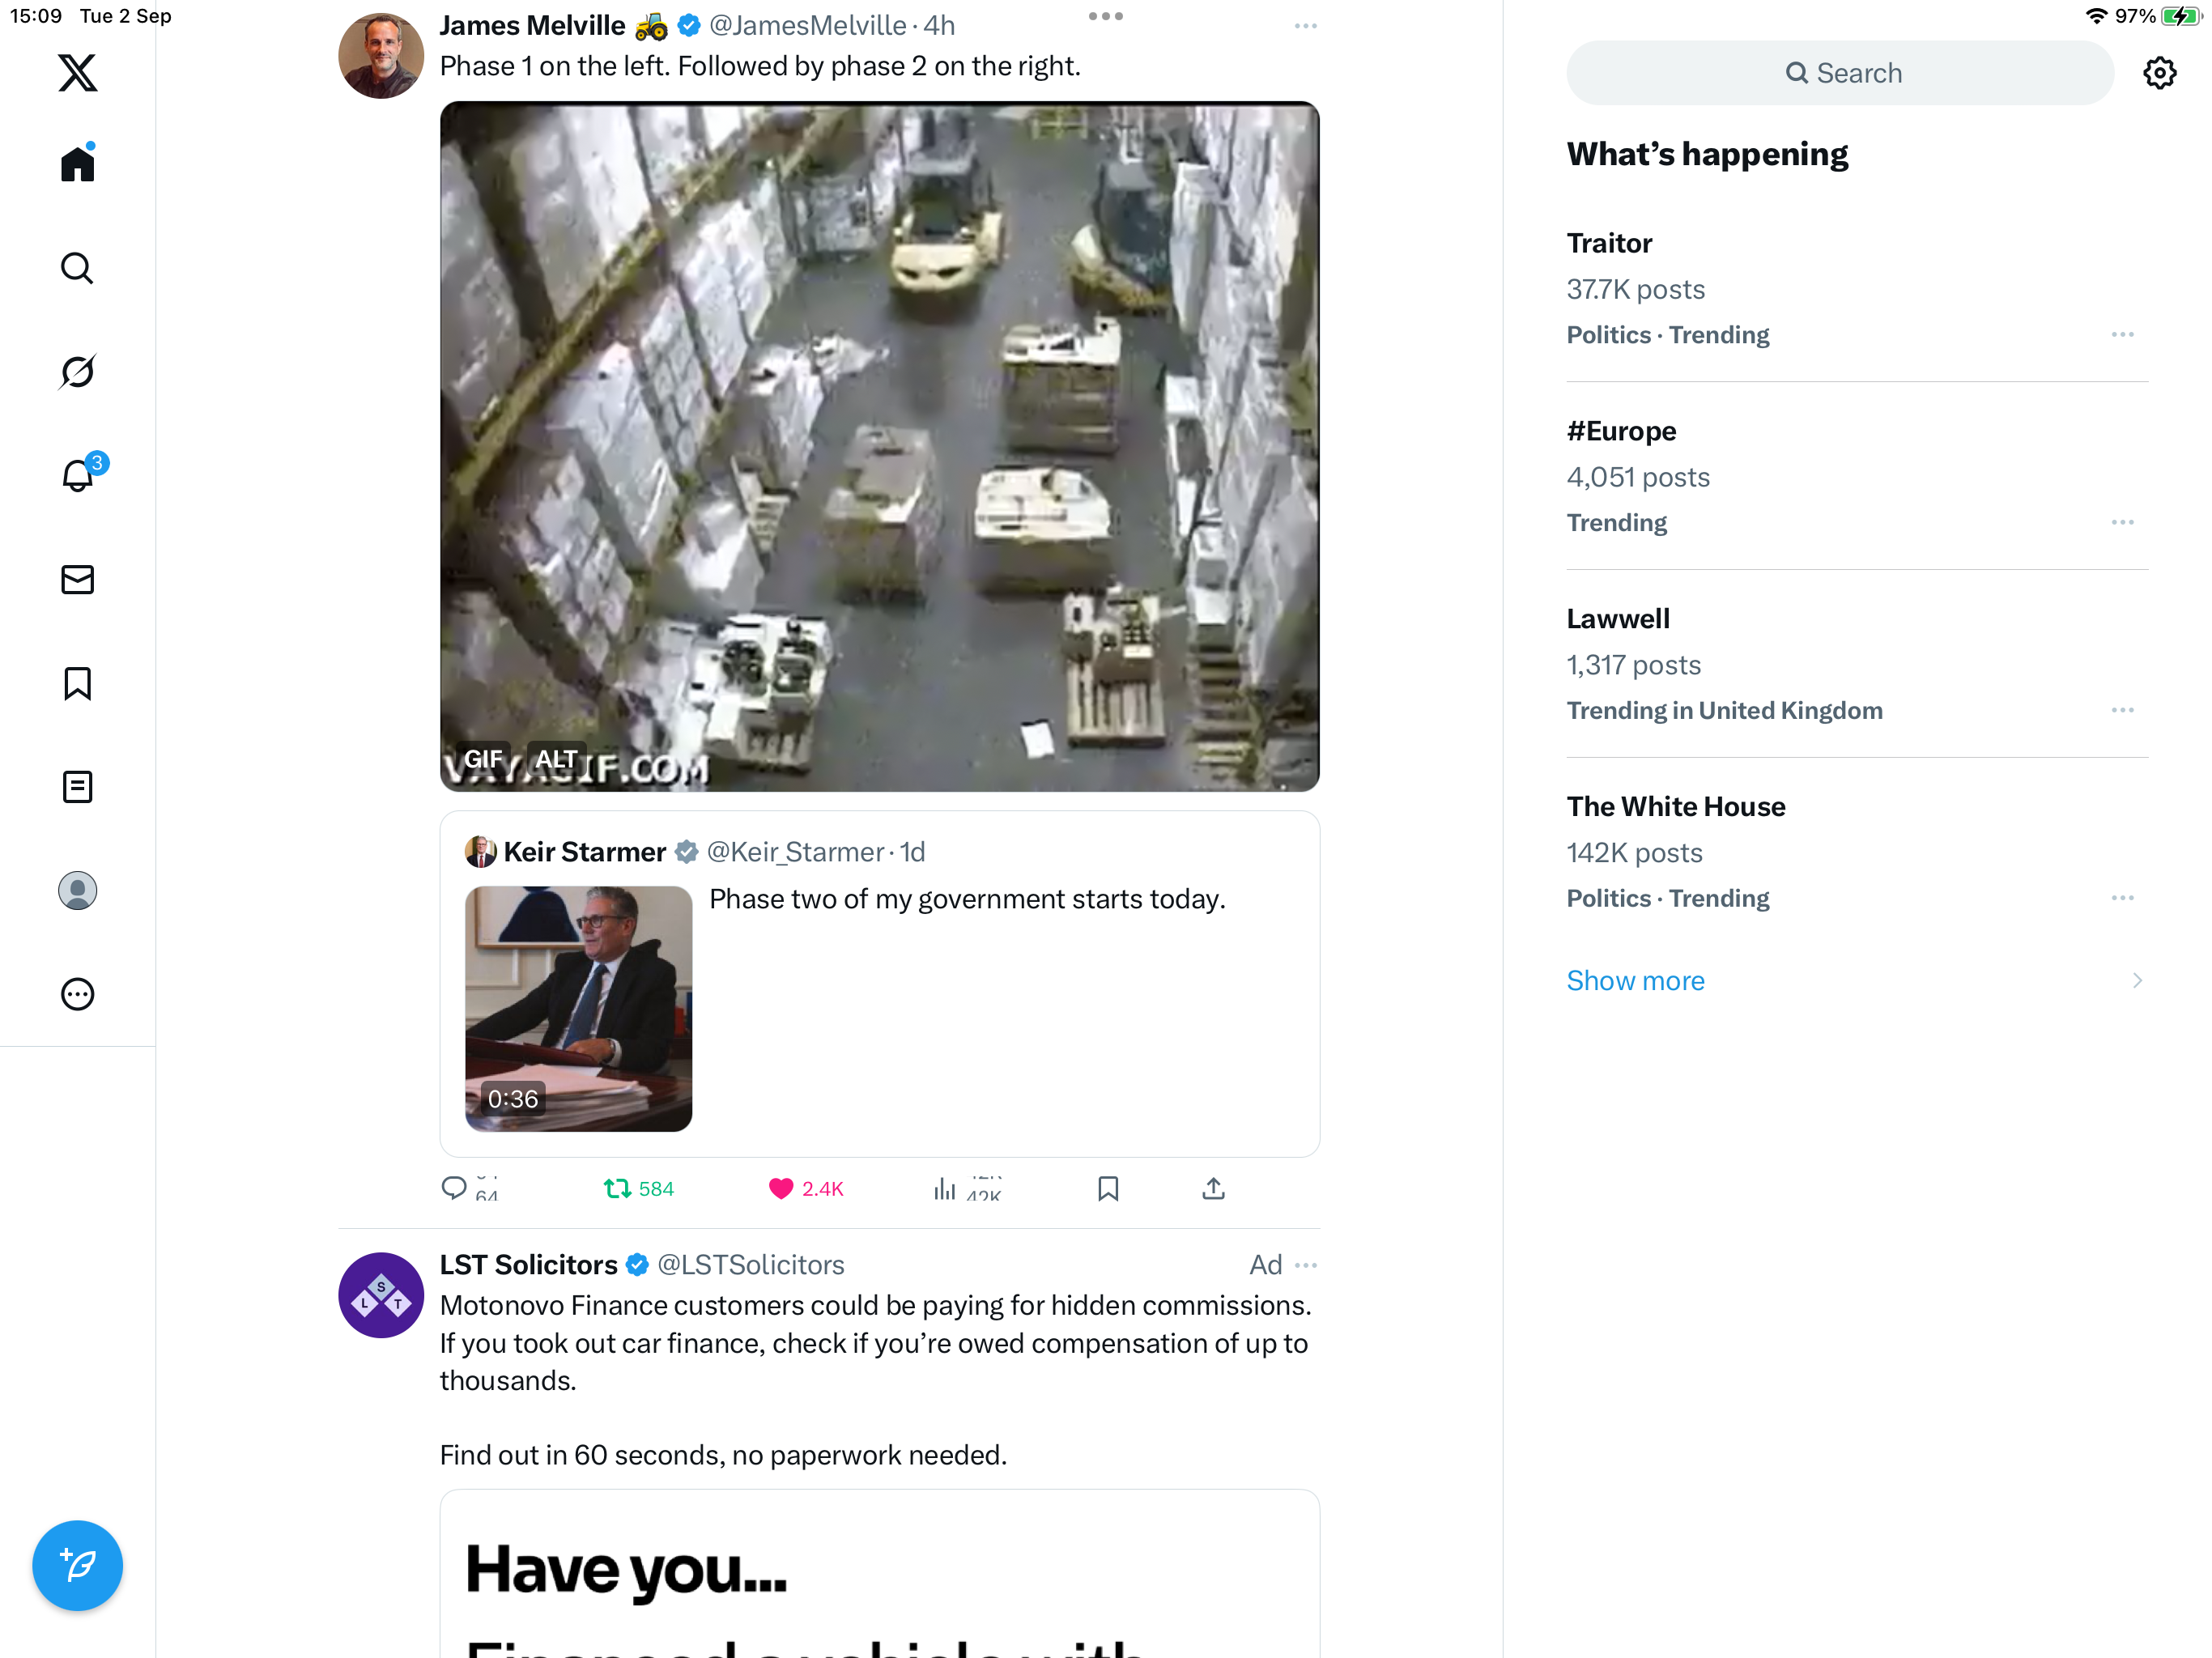This screenshot has width=2212, height=1658.
Task: Undo repost on James Melville's post
Action: (x=617, y=1188)
